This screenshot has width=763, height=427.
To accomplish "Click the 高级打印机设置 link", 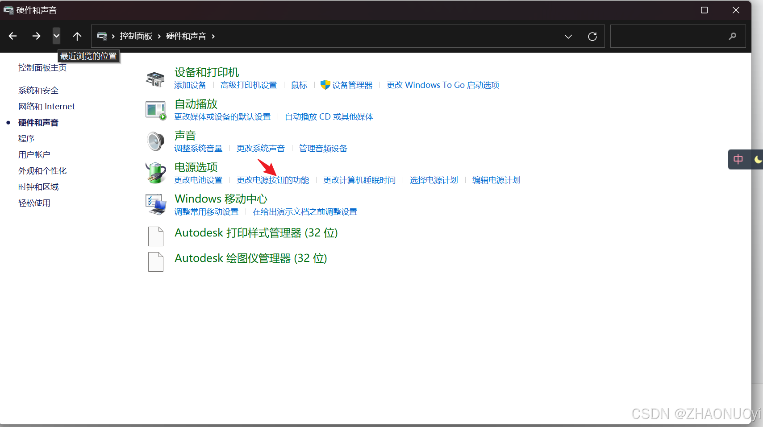I will click(249, 85).
